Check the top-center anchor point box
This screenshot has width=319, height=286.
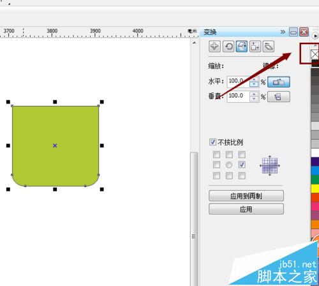(229, 154)
